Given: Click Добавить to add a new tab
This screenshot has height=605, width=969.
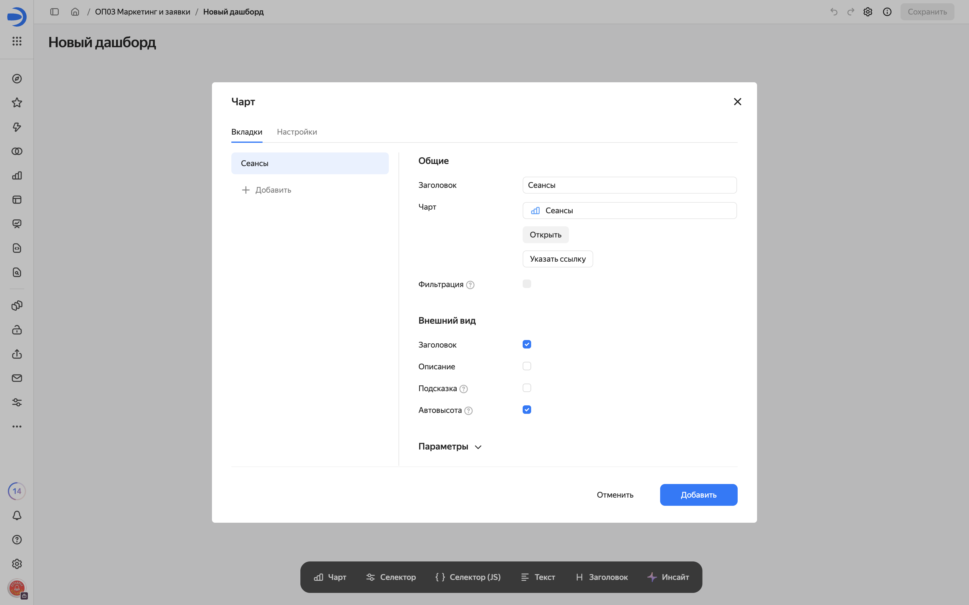Looking at the screenshot, I should (267, 190).
